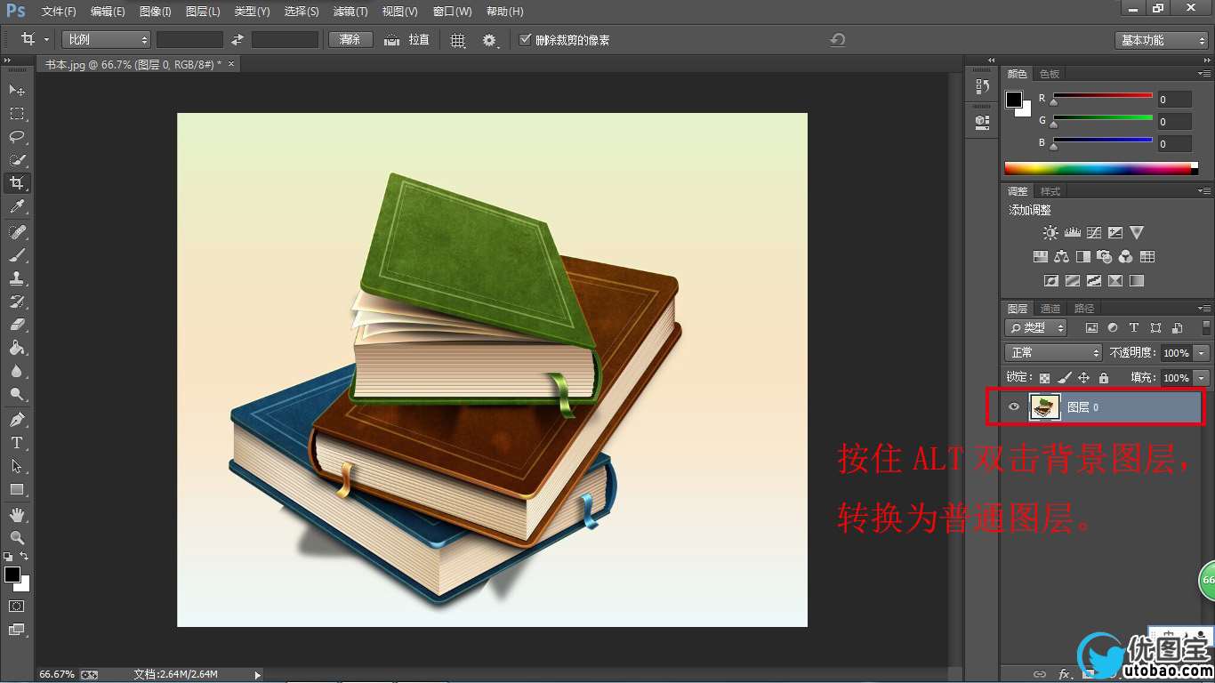The image size is (1215, 683).
Task: Select the Brush tool
Action: (17, 255)
